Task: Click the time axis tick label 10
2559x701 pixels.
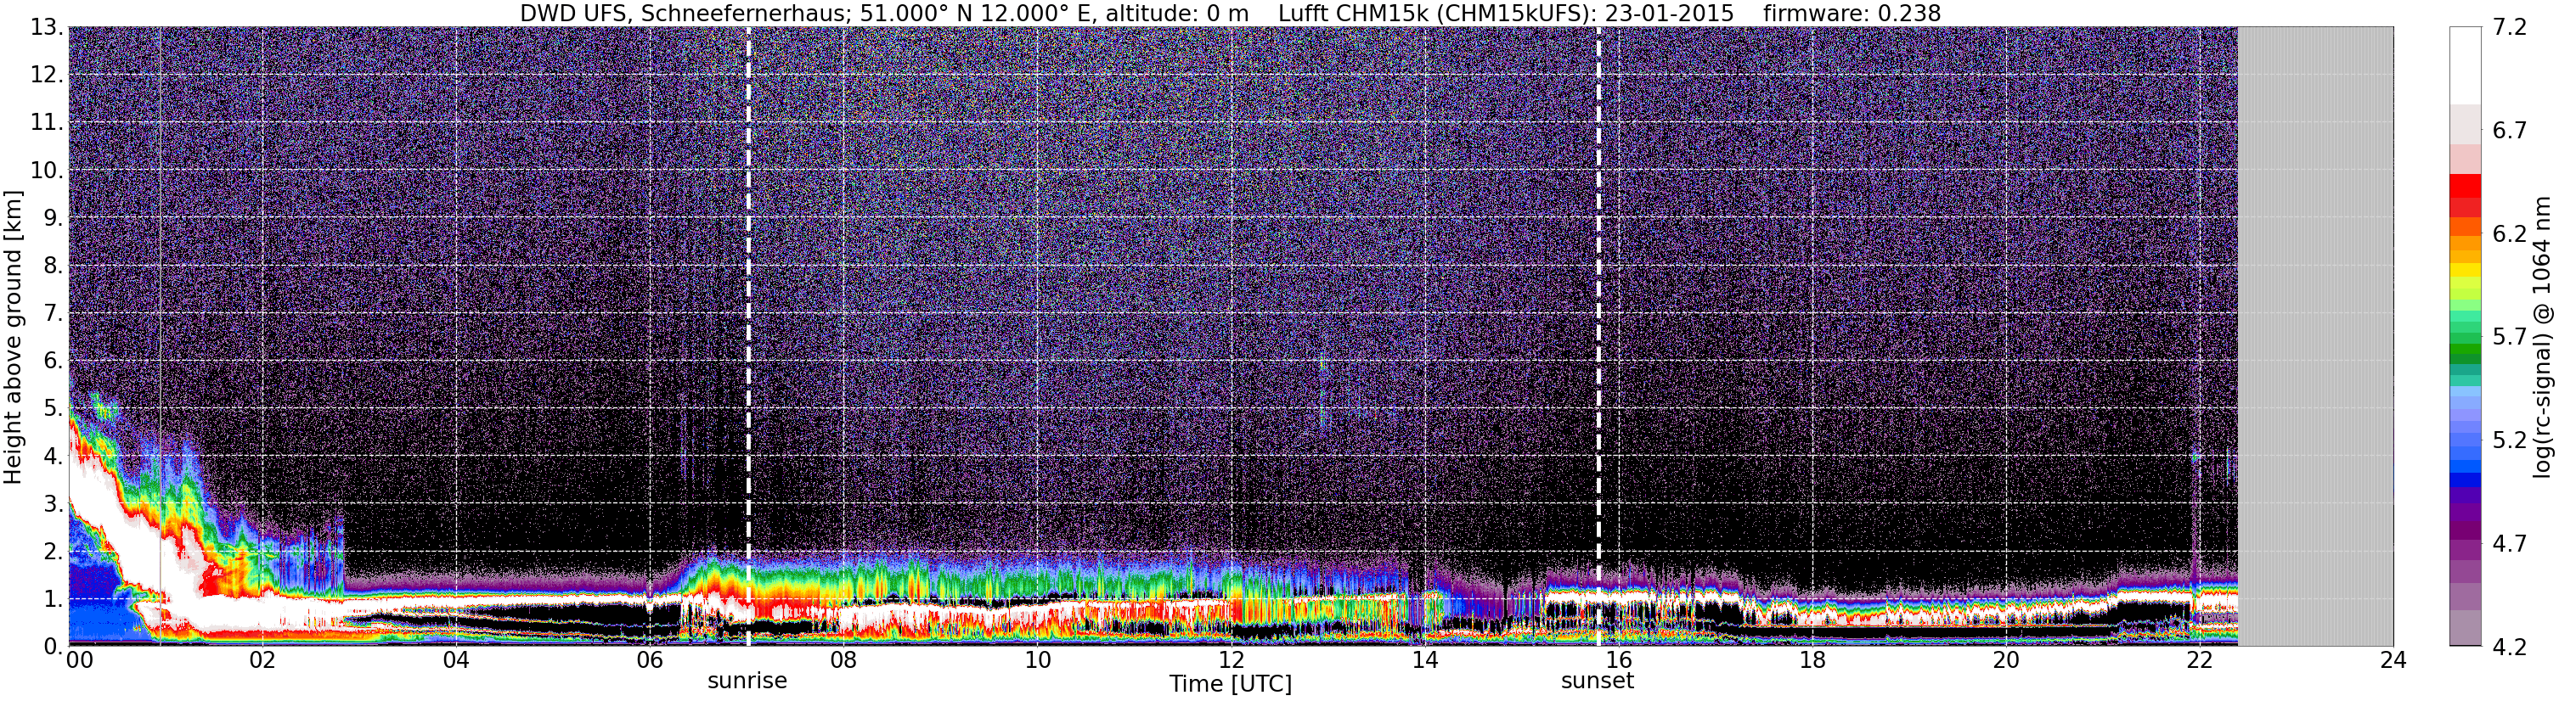Action: (x=1037, y=660)
